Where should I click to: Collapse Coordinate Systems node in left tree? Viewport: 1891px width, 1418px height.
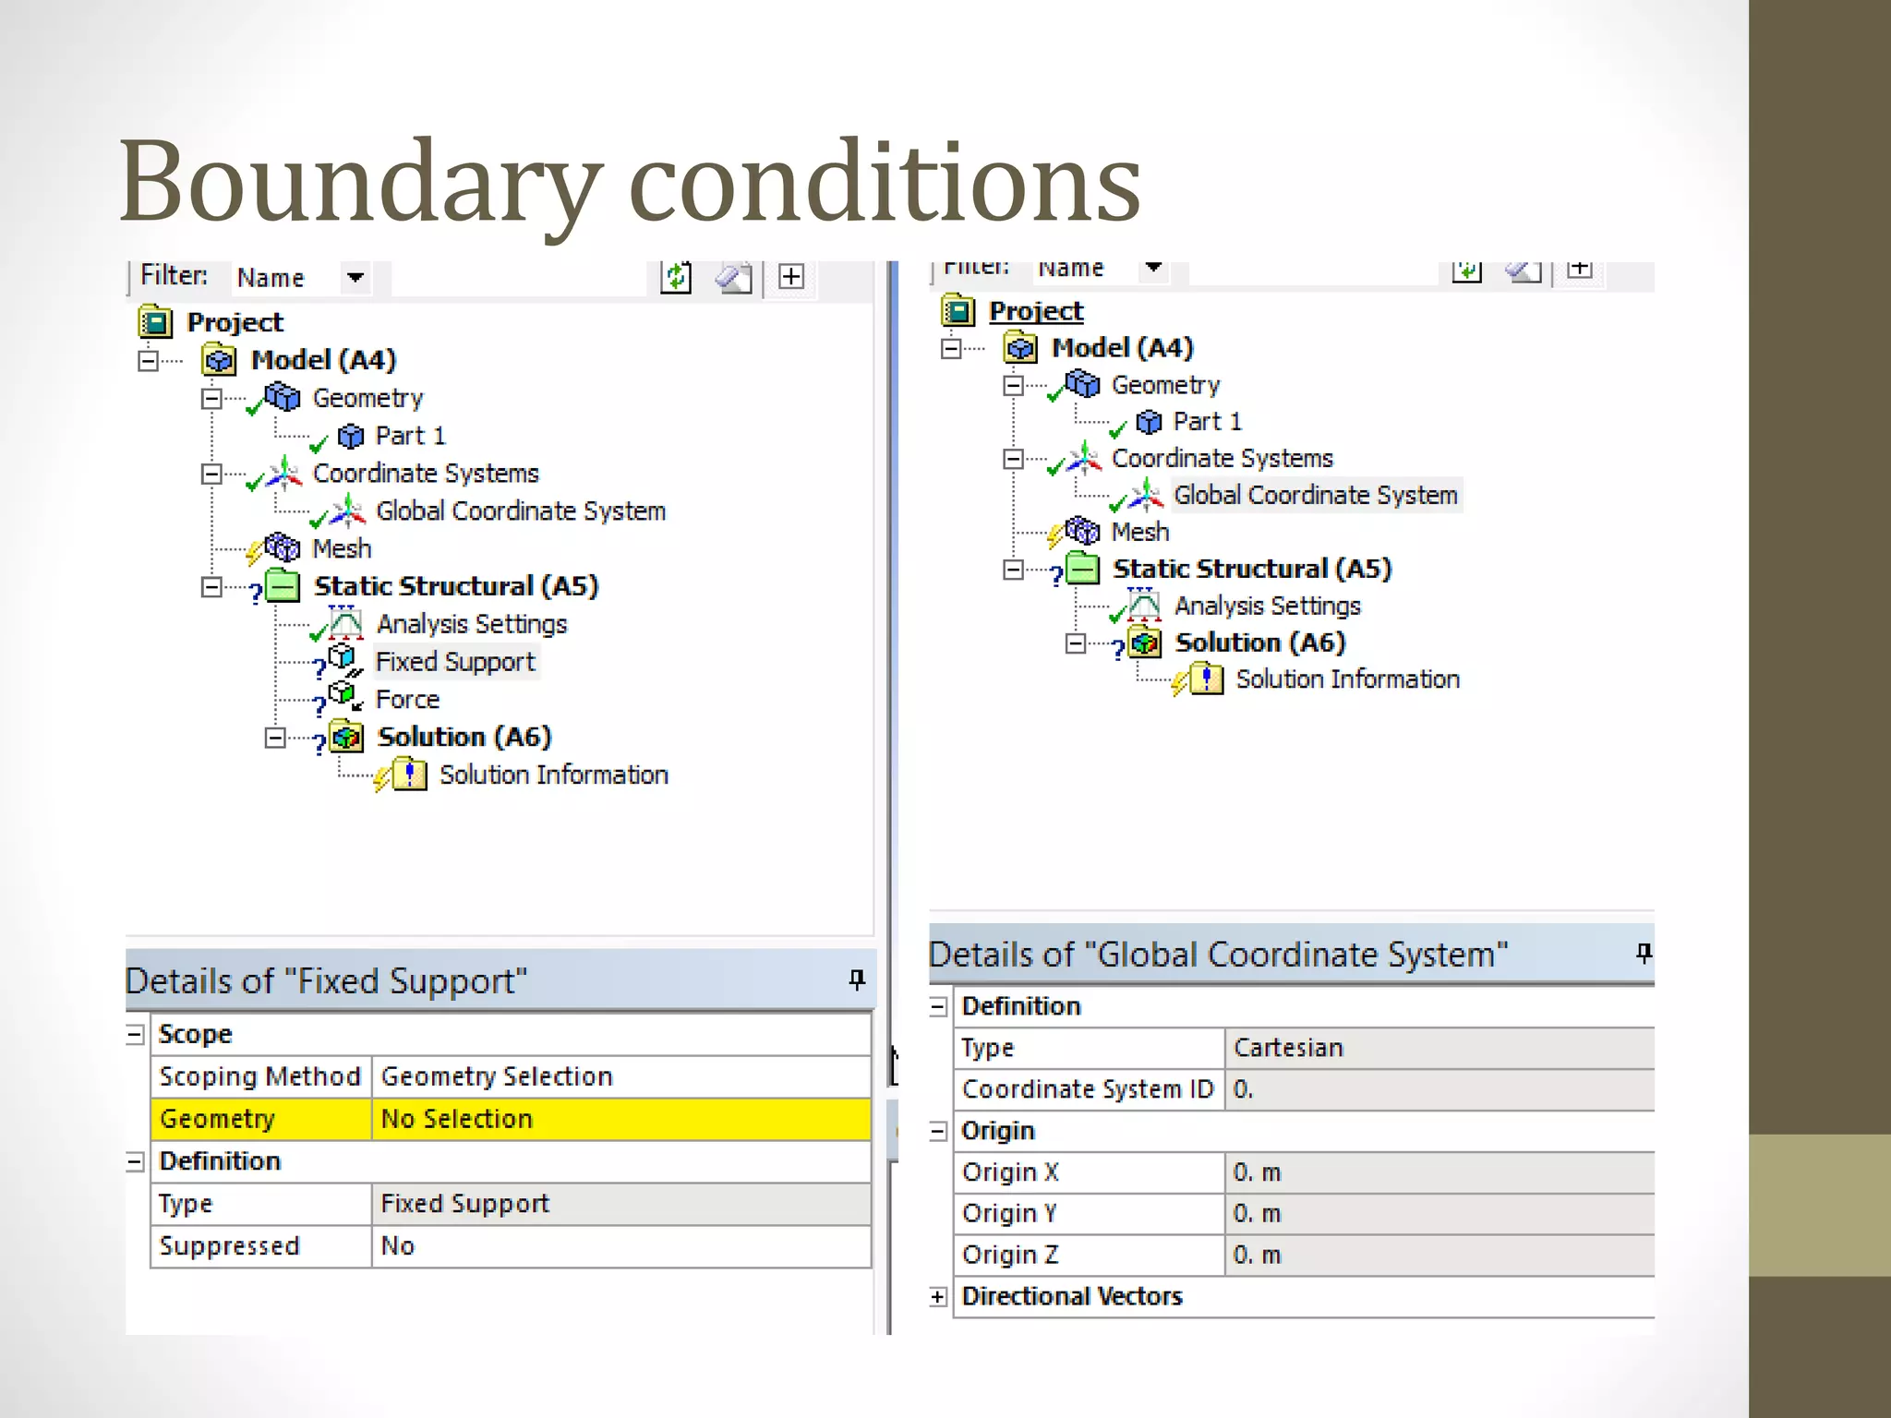point(211,474)
